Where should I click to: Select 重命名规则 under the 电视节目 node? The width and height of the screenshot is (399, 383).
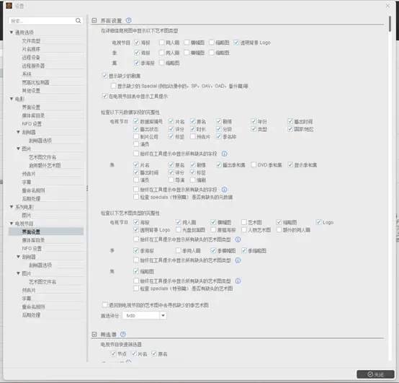(x=33, y=307)
